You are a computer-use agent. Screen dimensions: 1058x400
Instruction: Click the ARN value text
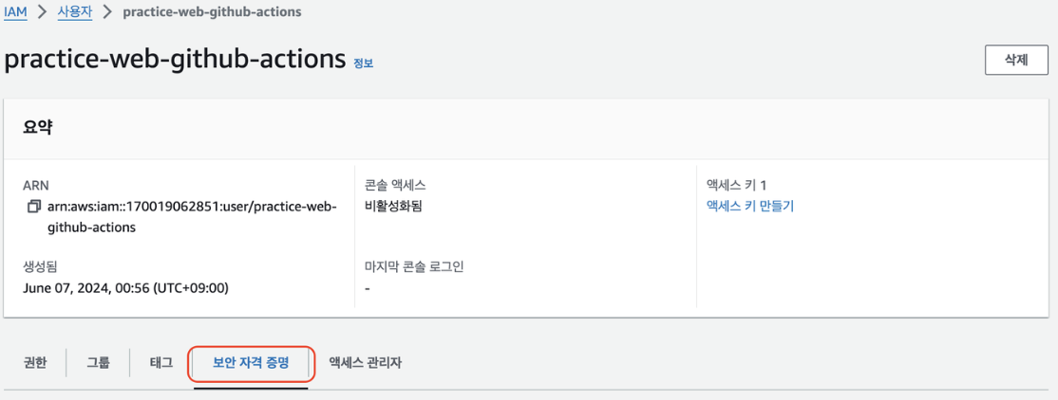[x=192, y=217]
